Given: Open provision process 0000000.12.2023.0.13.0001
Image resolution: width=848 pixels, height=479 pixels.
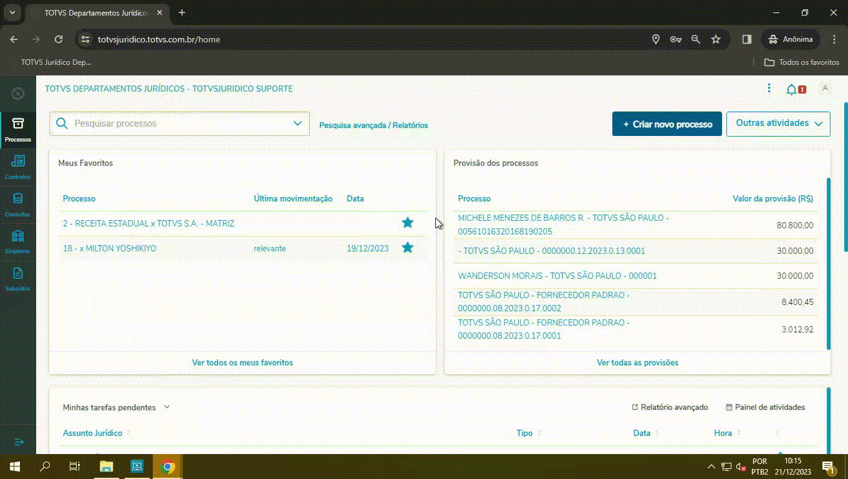Looking at the screenshot, I should (552, 251).
